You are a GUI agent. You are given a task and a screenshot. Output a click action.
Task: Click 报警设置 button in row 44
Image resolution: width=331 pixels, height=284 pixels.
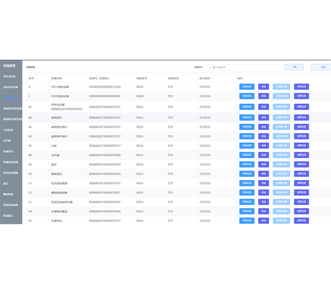coord(301,118)
